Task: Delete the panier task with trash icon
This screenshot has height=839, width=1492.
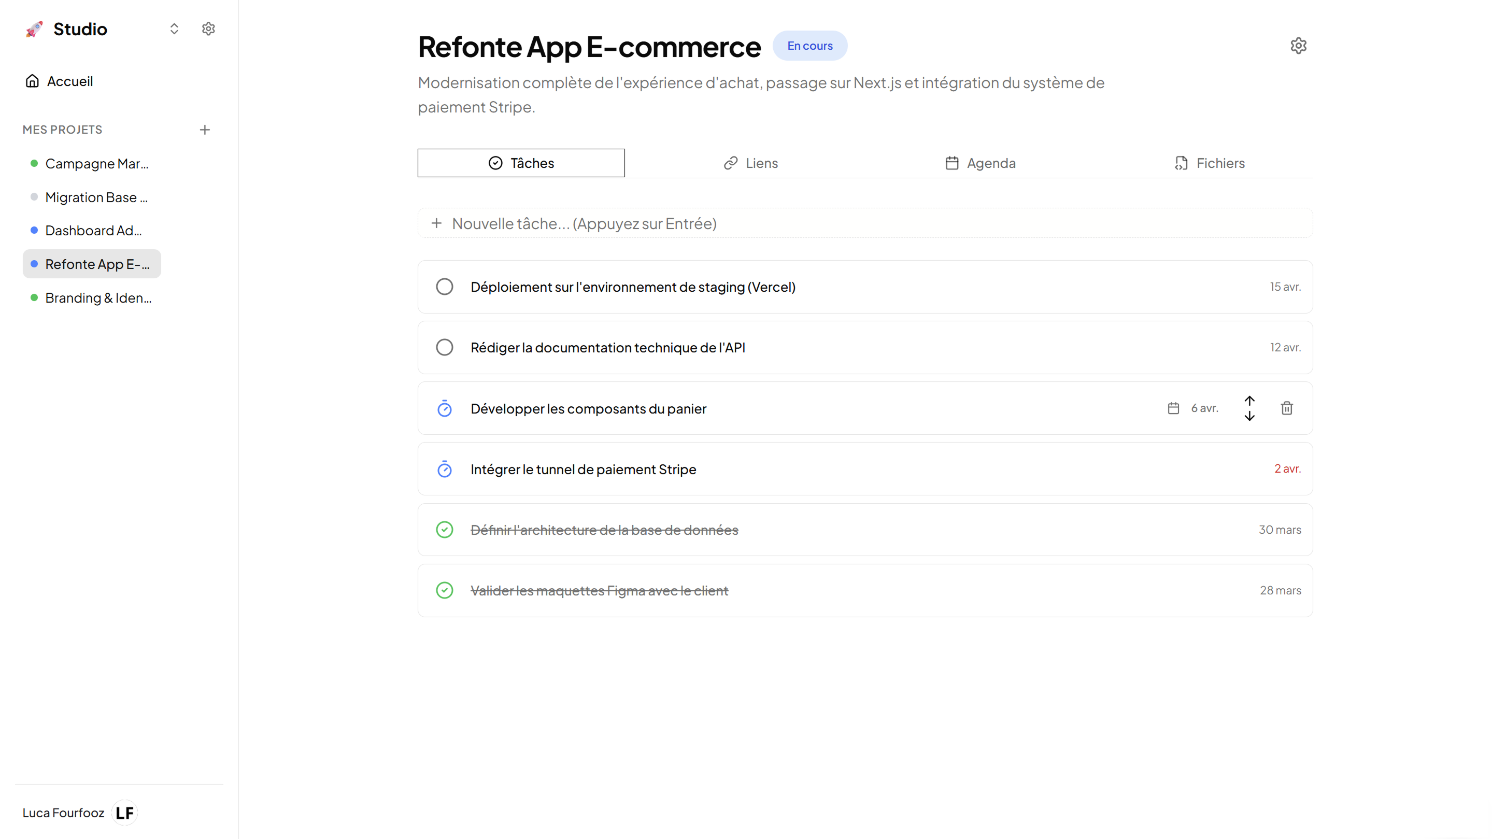Action: click(x=1286, y=408)
